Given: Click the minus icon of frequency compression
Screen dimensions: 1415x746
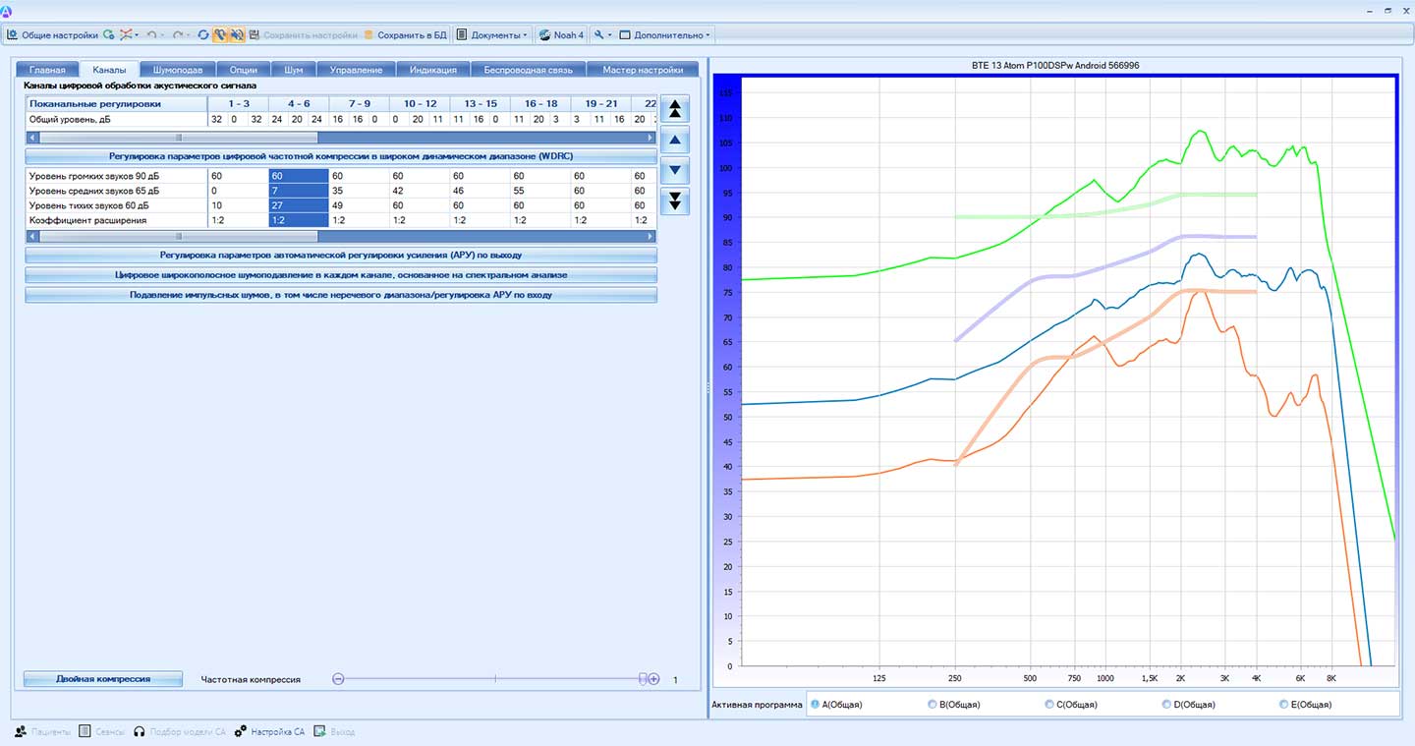Looking at the screenshot, I should pos(338,679).
